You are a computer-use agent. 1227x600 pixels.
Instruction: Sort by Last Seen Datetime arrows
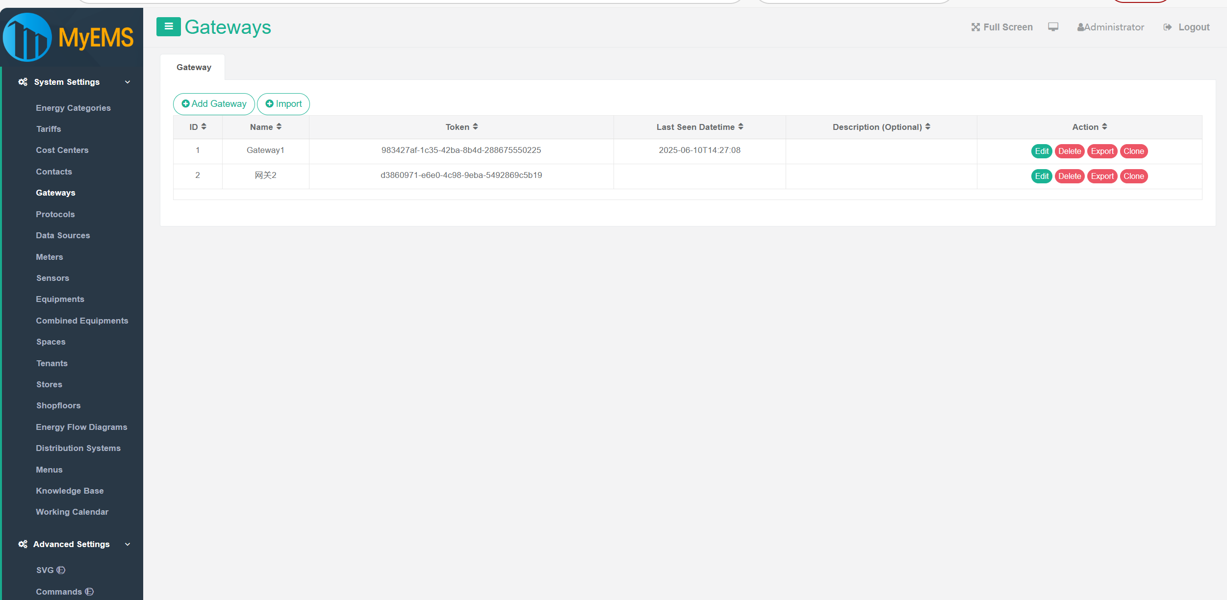point(741,126)
